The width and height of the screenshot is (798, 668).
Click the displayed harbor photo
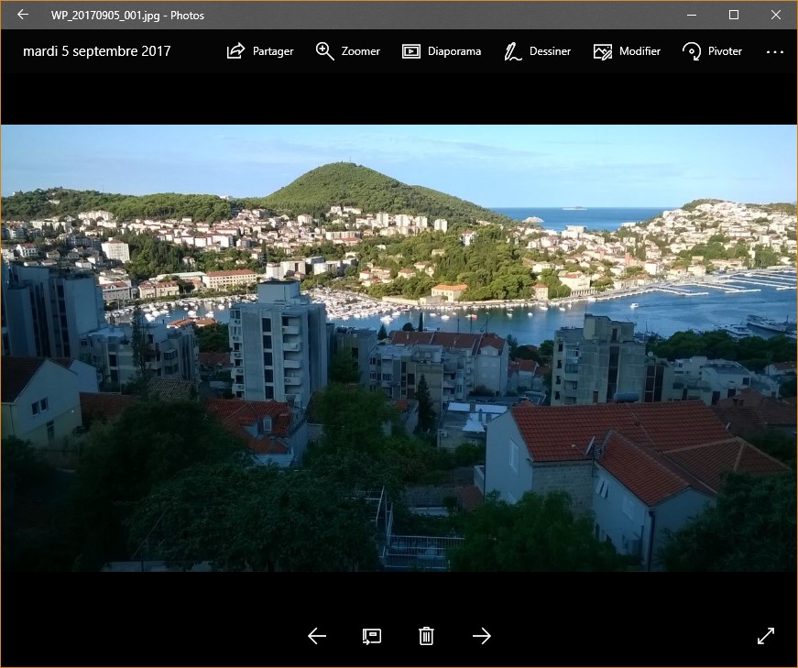(x=399, y=348)
